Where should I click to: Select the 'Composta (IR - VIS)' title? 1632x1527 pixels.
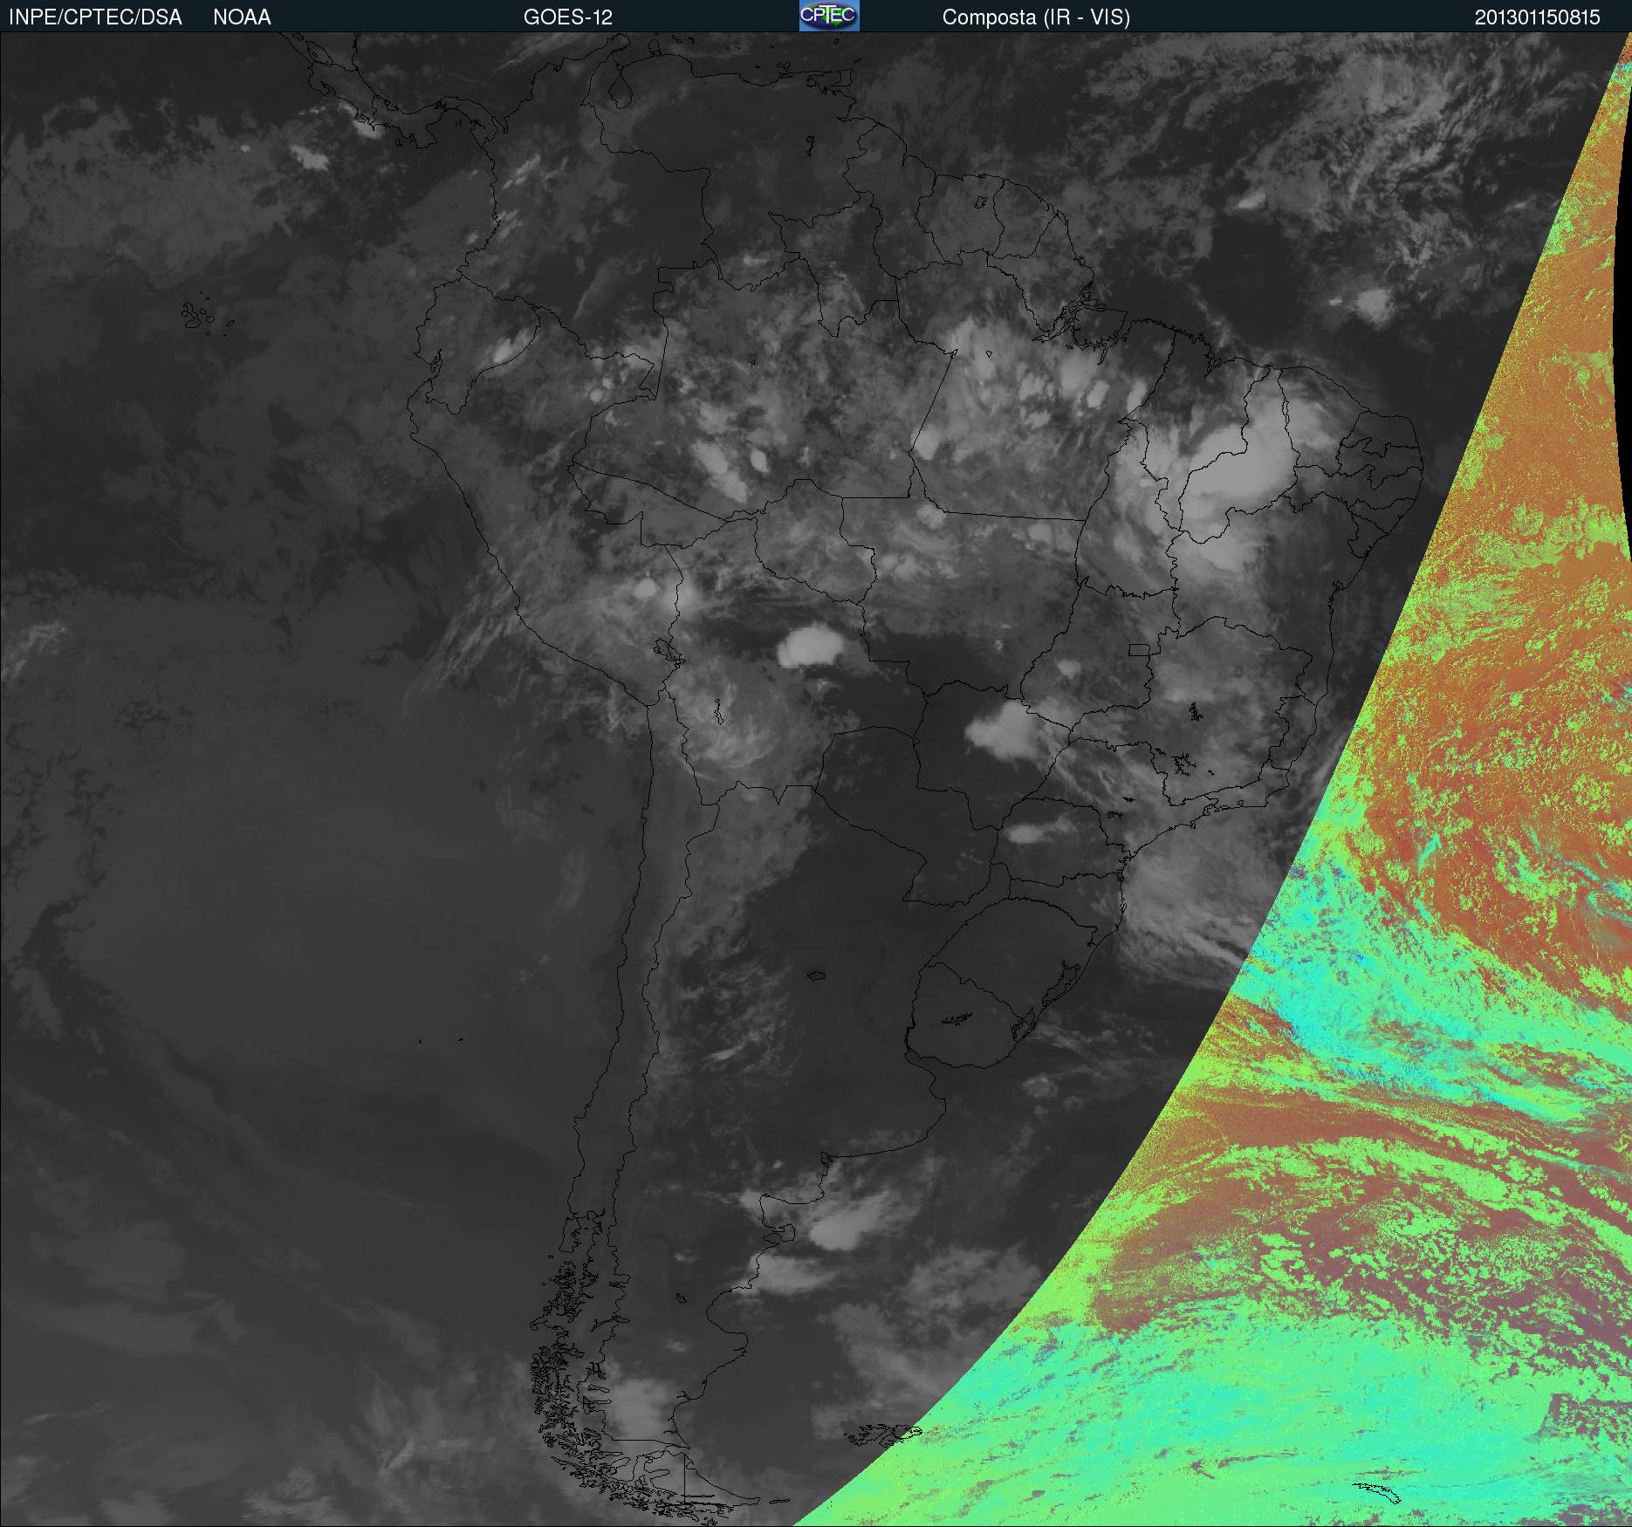[x=1036, y=17]
